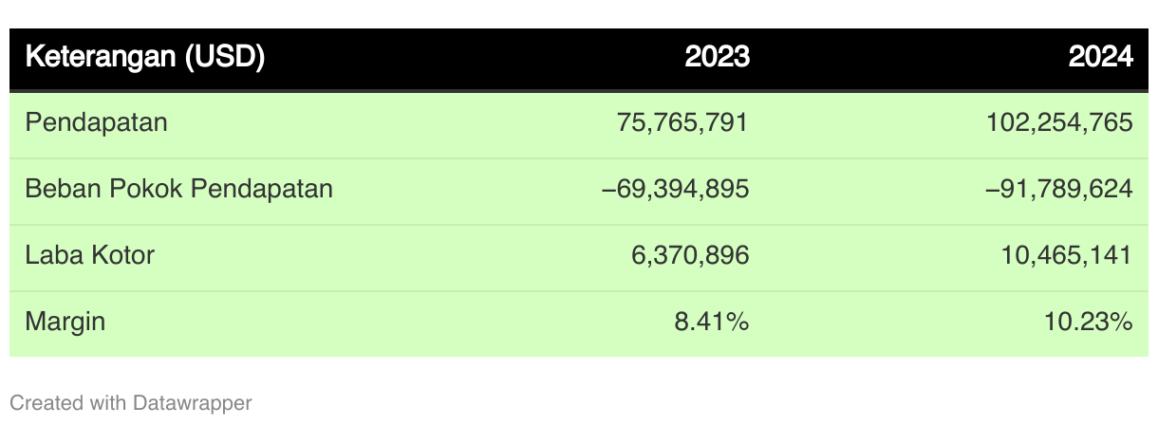
Task: Click the Keterangan (USD) column header
Action: click(144, 58)
